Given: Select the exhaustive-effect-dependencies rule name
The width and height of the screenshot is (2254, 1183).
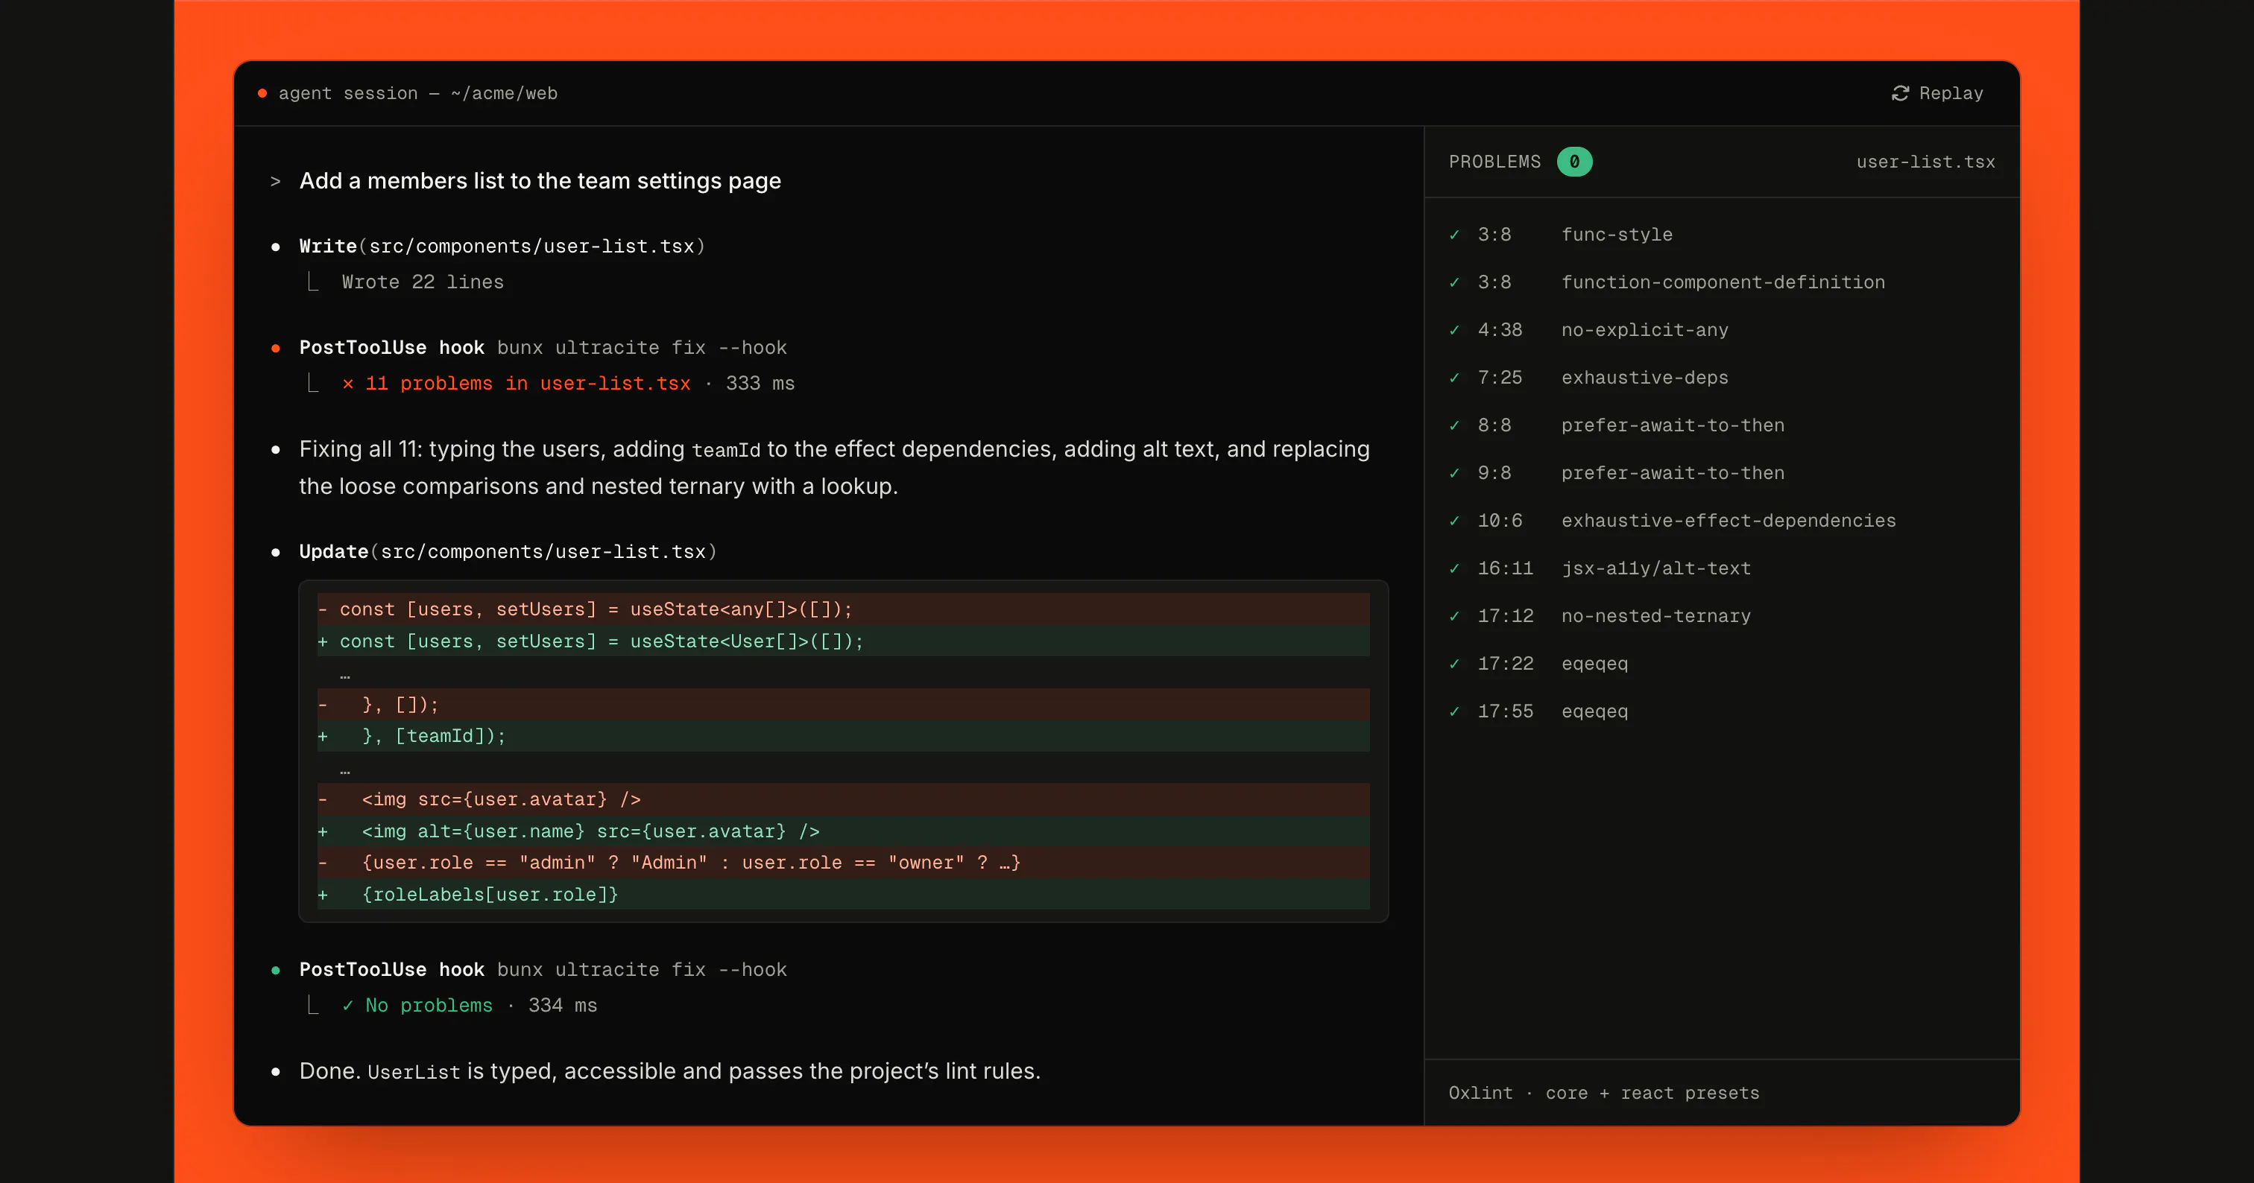Looking at the screenshot, I should (x=1728, y=520).
